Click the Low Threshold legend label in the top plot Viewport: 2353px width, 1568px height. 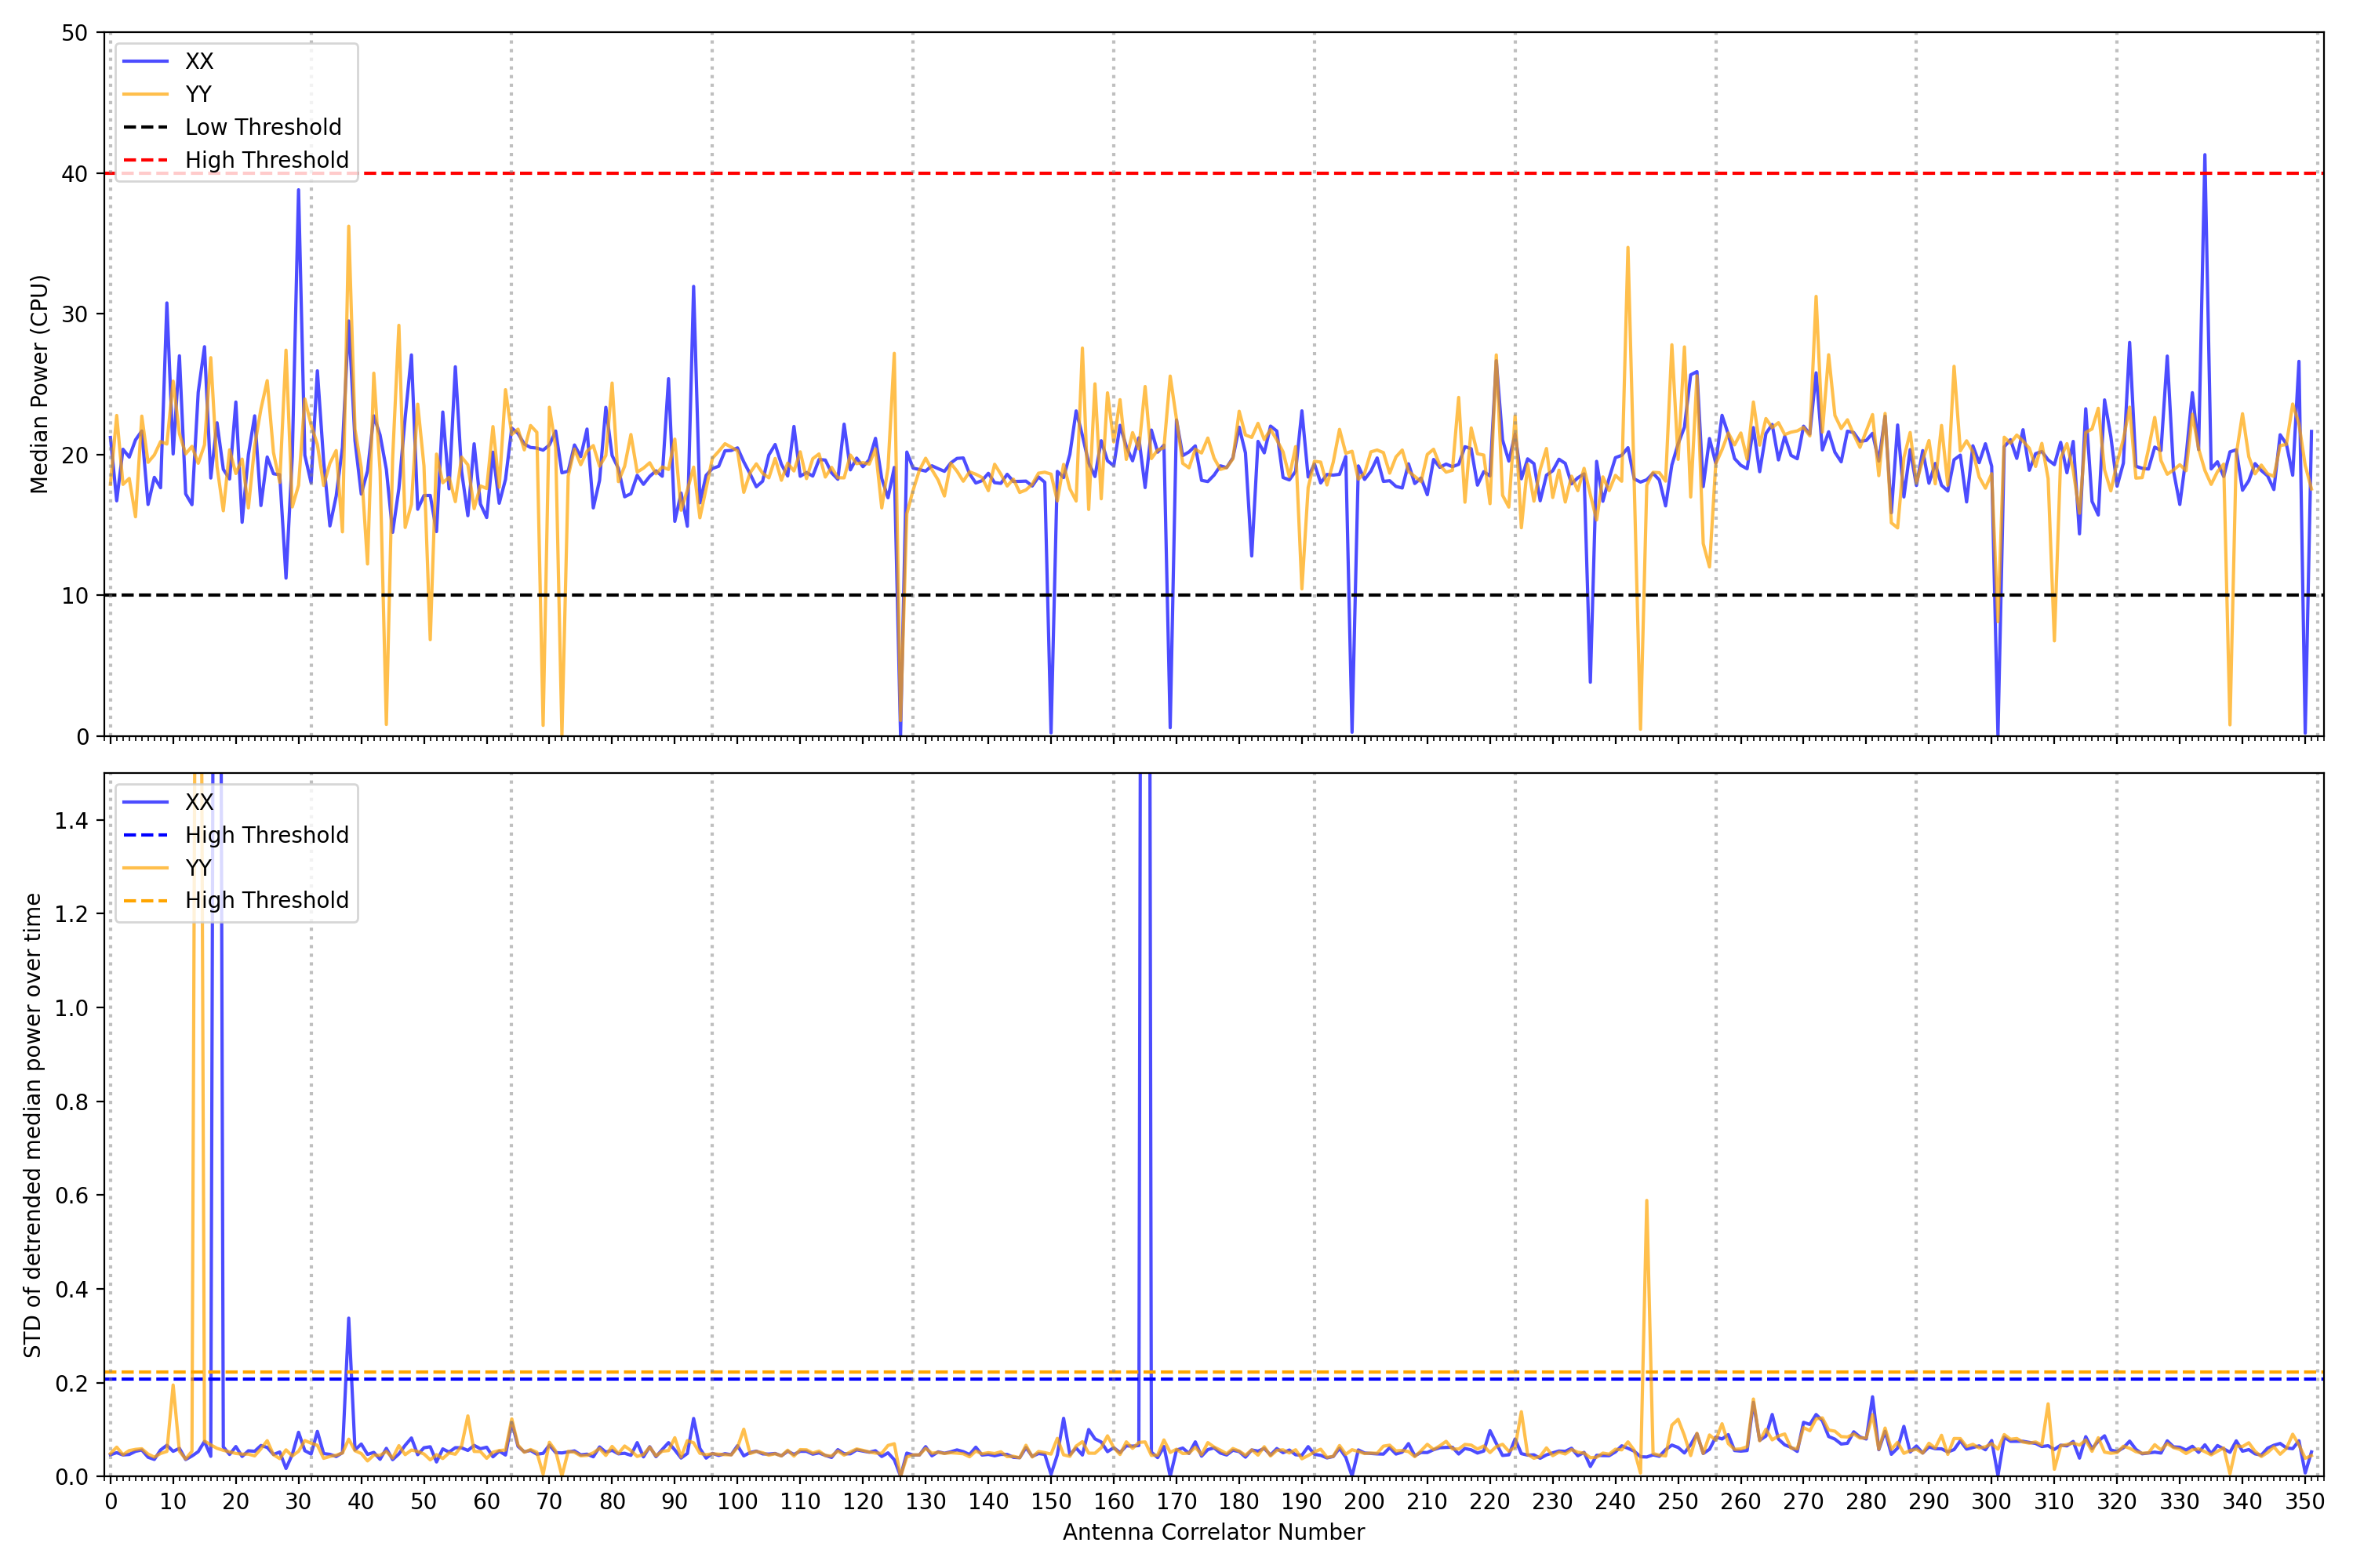coord(262,127)
